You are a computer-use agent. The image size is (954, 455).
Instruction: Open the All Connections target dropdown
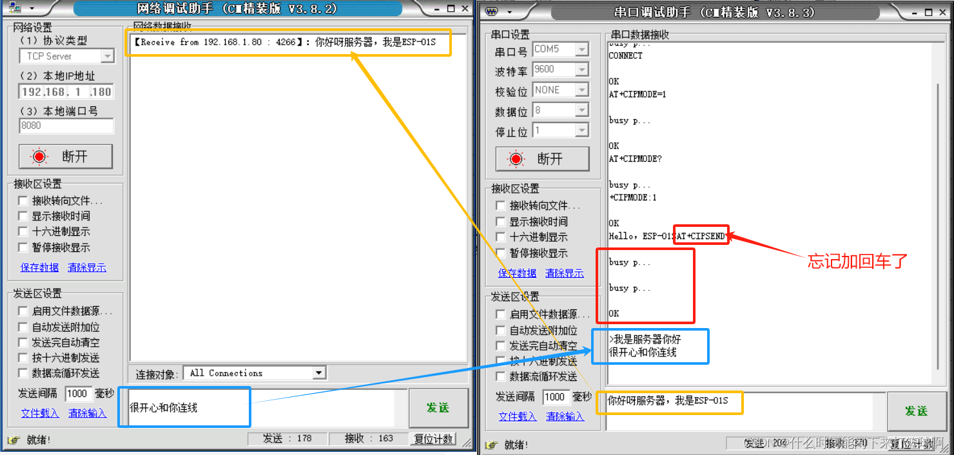click(x=318, y=373)
